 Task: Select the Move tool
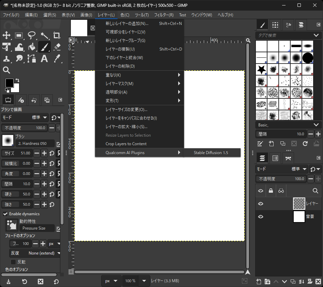(x=6, y=35)
